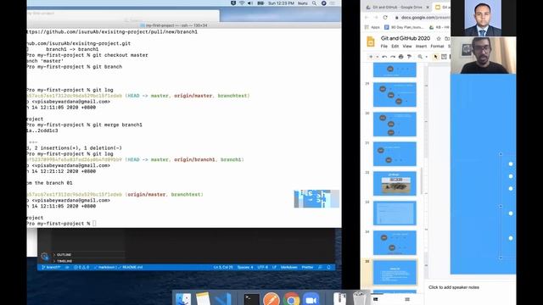Click the VS Code settings gear icon
Screen dimensions: 543x305
pos(45,256)
